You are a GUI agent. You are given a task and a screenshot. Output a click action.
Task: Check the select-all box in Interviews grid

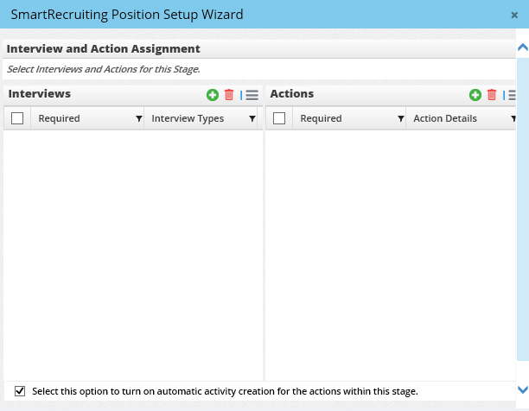point(17,119)
